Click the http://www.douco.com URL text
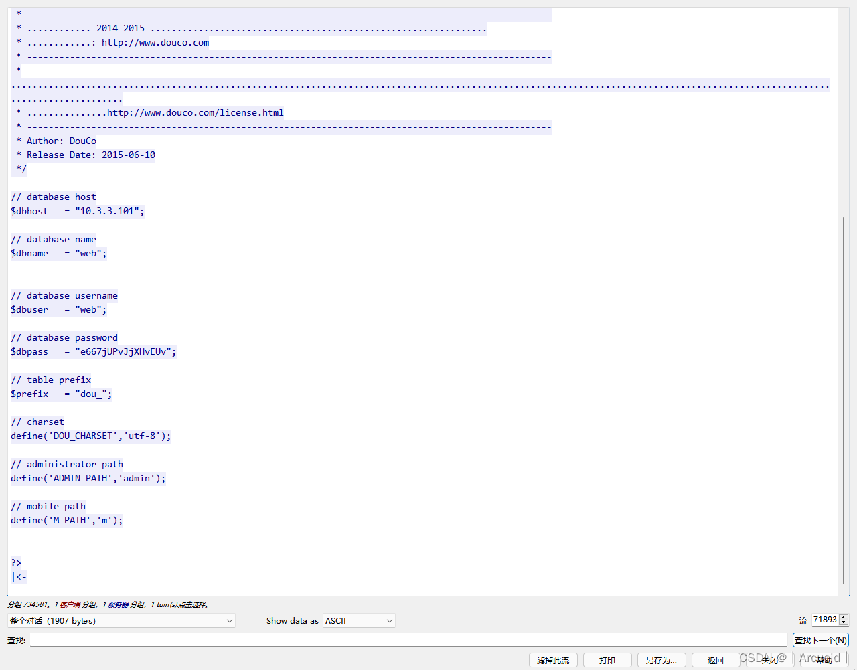 (155, 42)
